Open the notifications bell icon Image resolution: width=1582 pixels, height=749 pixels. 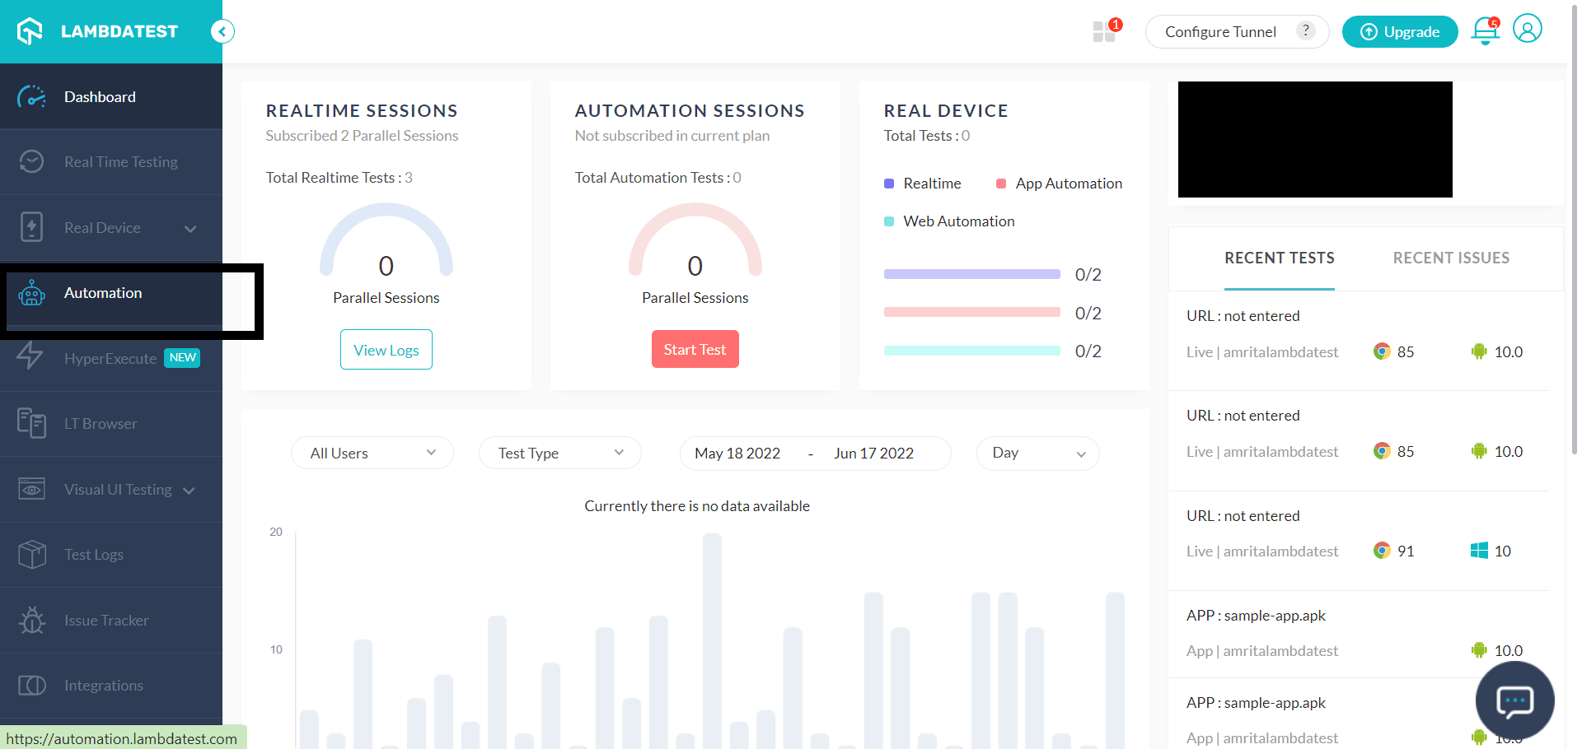(x=1485, y=31)
